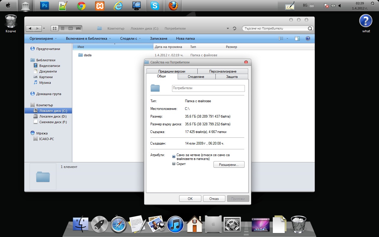Expand the 'Сподели с' dropdown
This screenshot has width=379, height=237.
pyautogui.click(x=130, y=39)
